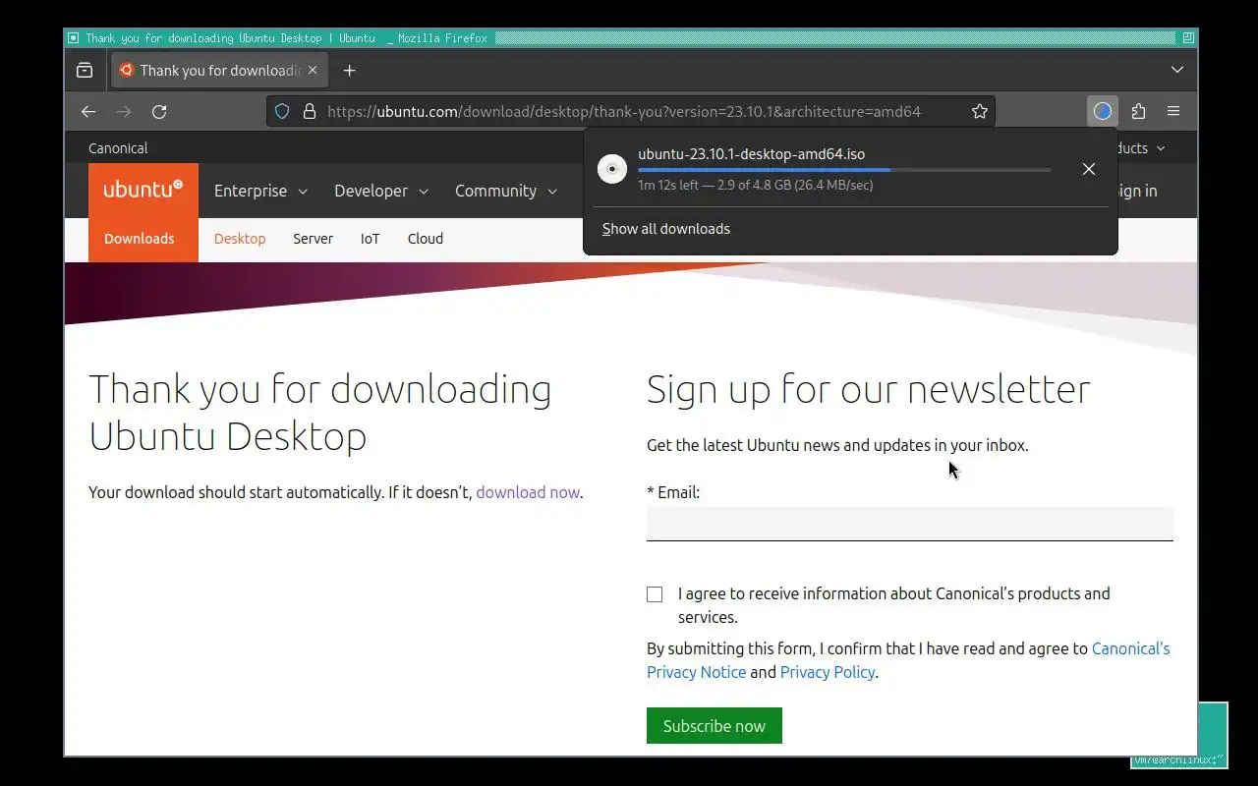Close the 'Thank you for downloading' tab
Image resolution: width=1258 pixels, height=786 pixels.
coord(313,70)
